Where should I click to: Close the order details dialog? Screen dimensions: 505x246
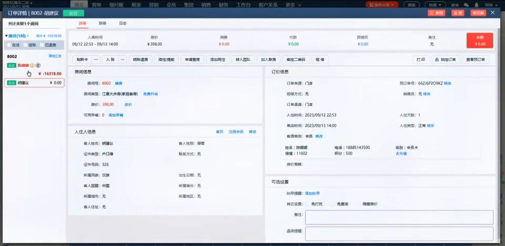tap(492, 13)
